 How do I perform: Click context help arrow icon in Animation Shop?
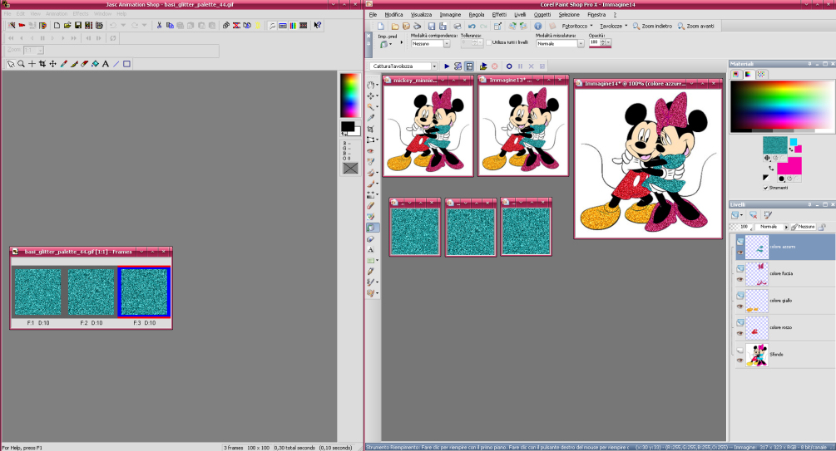click(318, 25)
